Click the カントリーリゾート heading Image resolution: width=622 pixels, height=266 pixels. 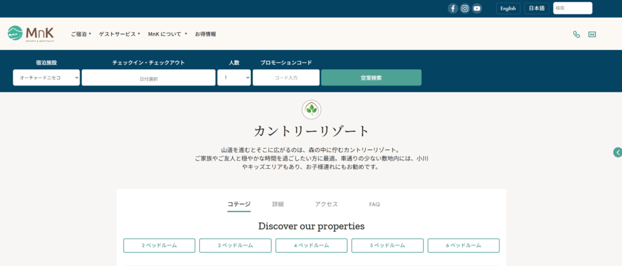coord(312,132)
